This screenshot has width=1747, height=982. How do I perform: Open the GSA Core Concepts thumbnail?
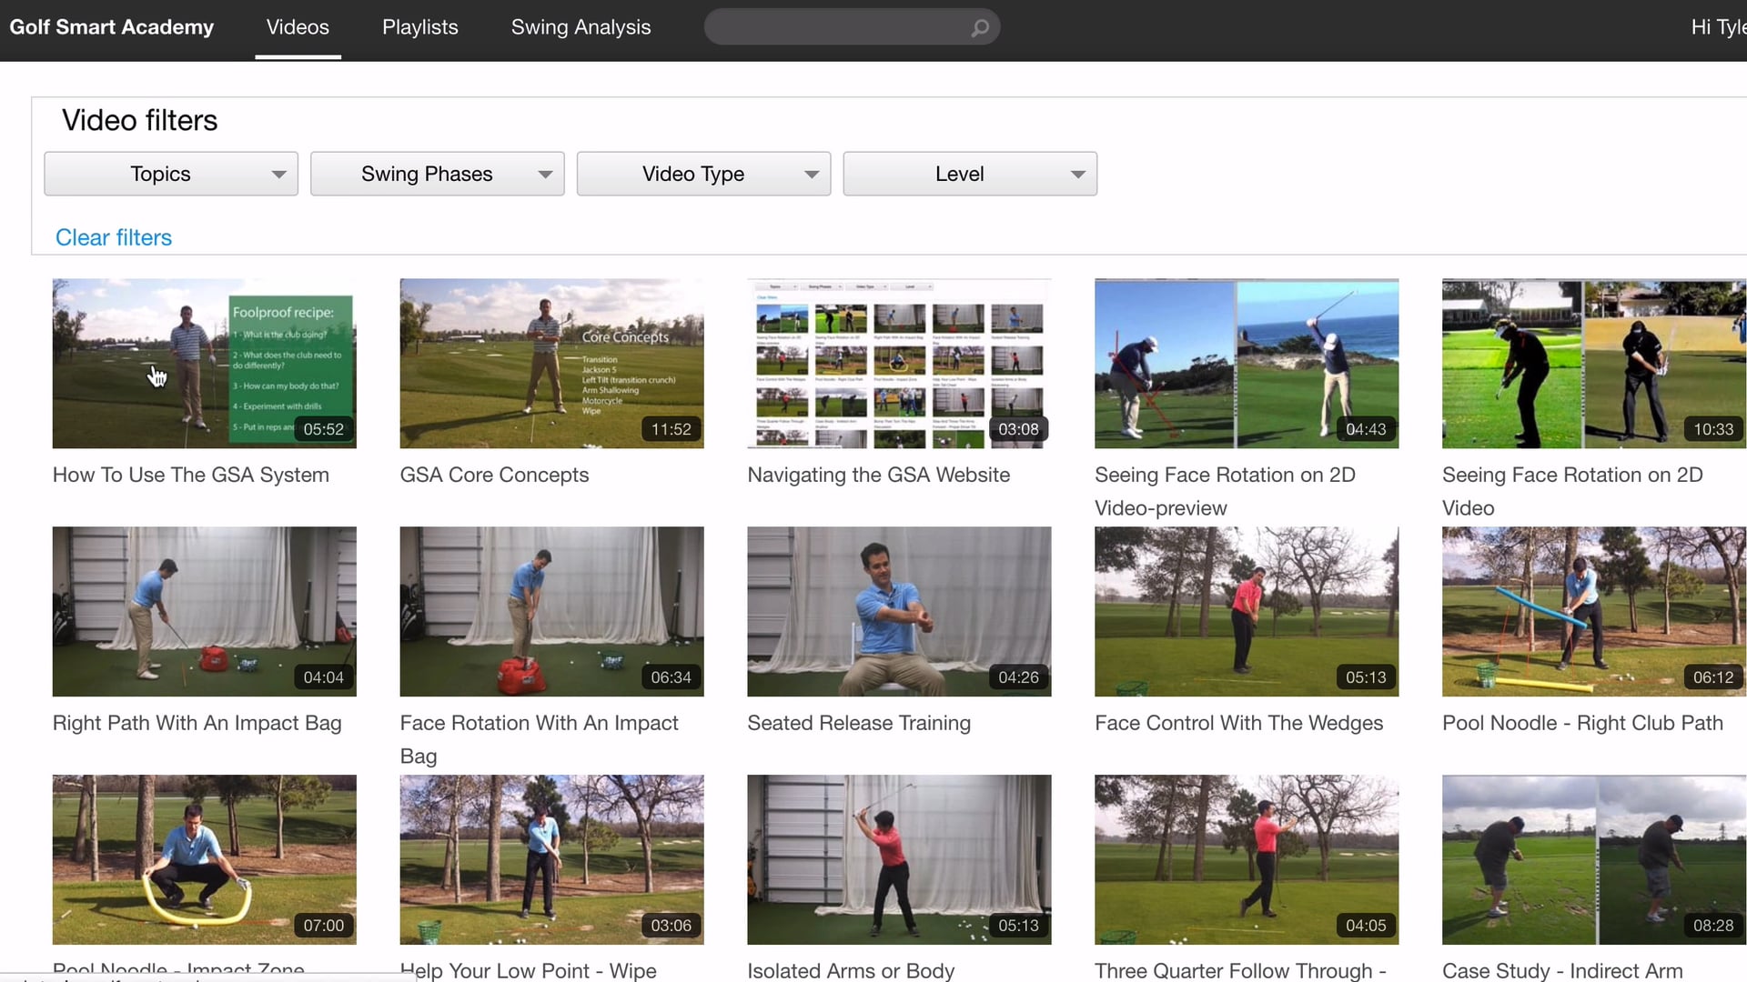pos(551,363)
